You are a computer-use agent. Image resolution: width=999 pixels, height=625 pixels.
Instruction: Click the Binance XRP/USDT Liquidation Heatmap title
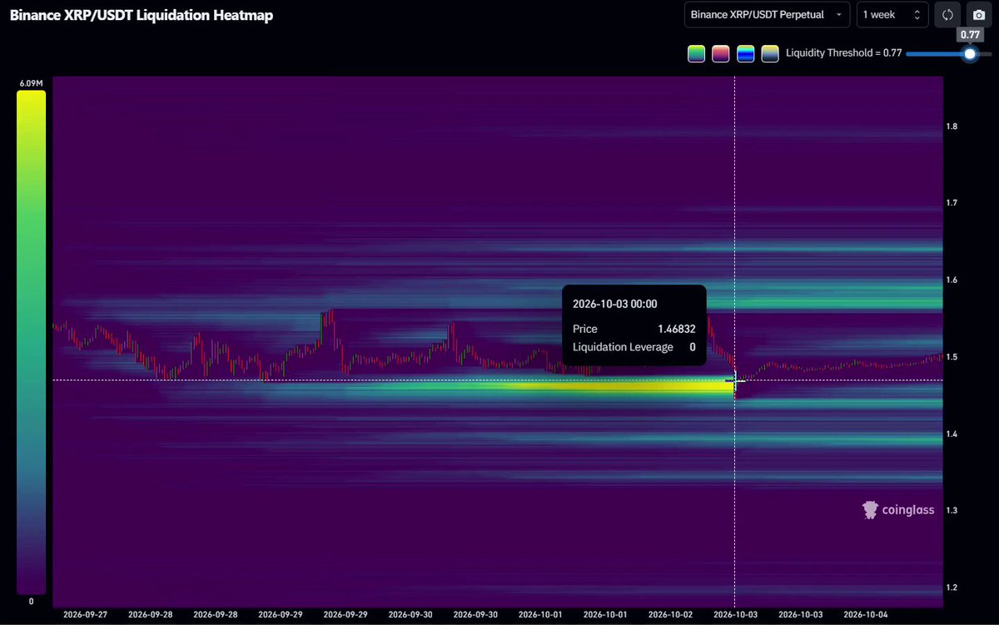pyautogui.click(x=142, y=15)
